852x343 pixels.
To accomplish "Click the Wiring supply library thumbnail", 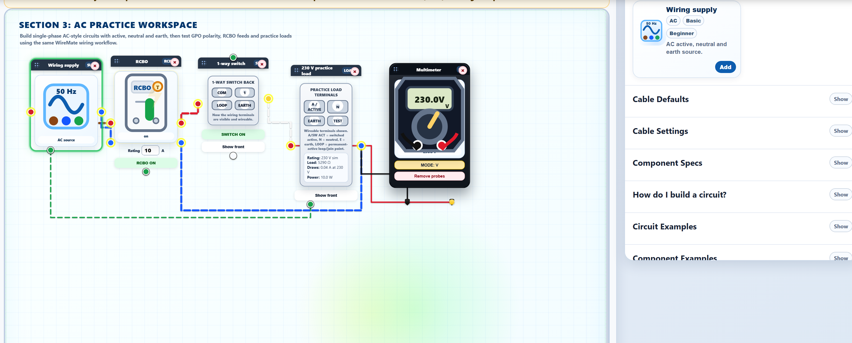I will (651, 31).
